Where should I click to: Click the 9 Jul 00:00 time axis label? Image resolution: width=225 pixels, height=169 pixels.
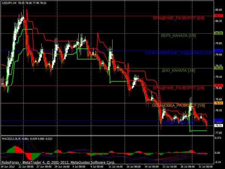tap(97, 167)
